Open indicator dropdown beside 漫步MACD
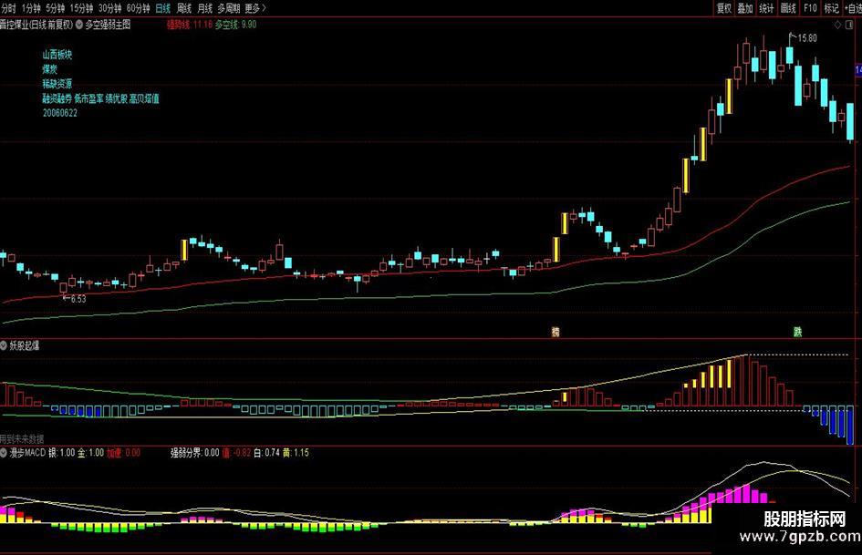This screenshot has height=555, width=862. [4, 453]
